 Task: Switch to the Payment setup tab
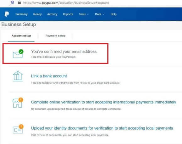tap(56, 36)
